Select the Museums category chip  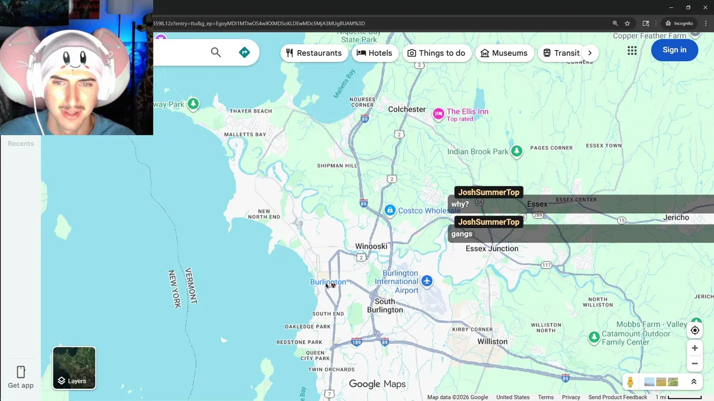[x=504, y=53]
